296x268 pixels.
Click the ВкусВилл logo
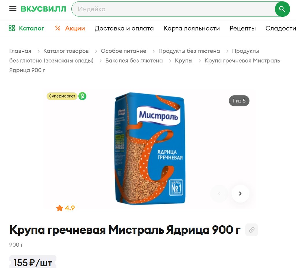pyautogui.click(x=43, y=9)
